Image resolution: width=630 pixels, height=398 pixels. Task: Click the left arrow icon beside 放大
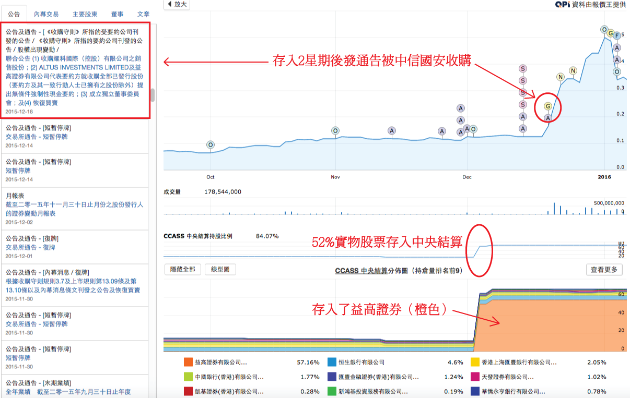[x=169, y=4]
